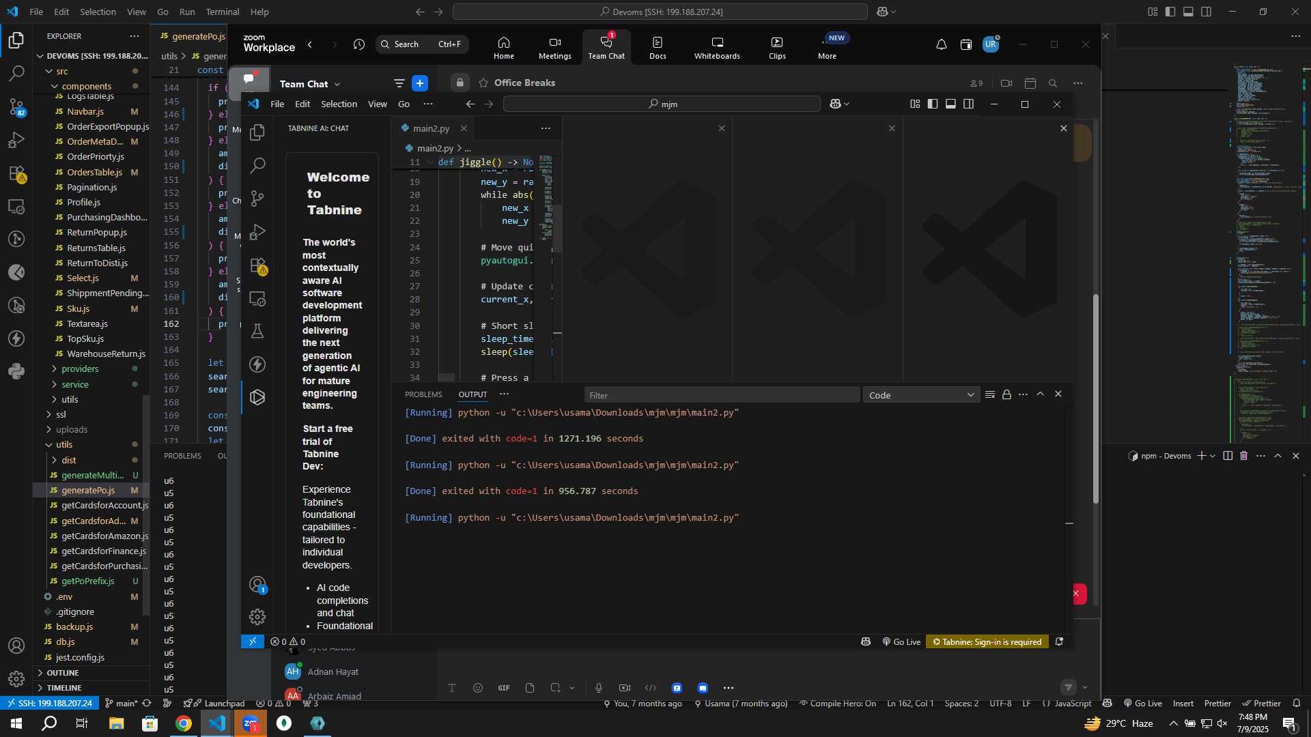1311x737 pixels.
Task: Open Python extension icon in Devoms activity bar
Action: (x=16, y=372)
